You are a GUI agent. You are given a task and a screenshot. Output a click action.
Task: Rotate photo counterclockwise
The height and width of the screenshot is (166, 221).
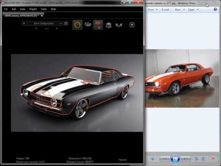point(196,159)
